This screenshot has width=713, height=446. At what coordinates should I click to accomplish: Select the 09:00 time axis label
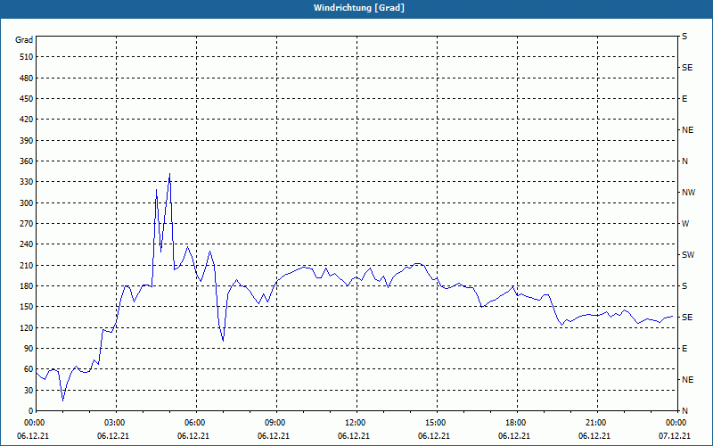click(276, 423)
